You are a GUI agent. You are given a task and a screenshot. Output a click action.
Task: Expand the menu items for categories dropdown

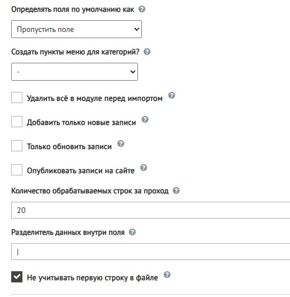click(x=75, y=72)
